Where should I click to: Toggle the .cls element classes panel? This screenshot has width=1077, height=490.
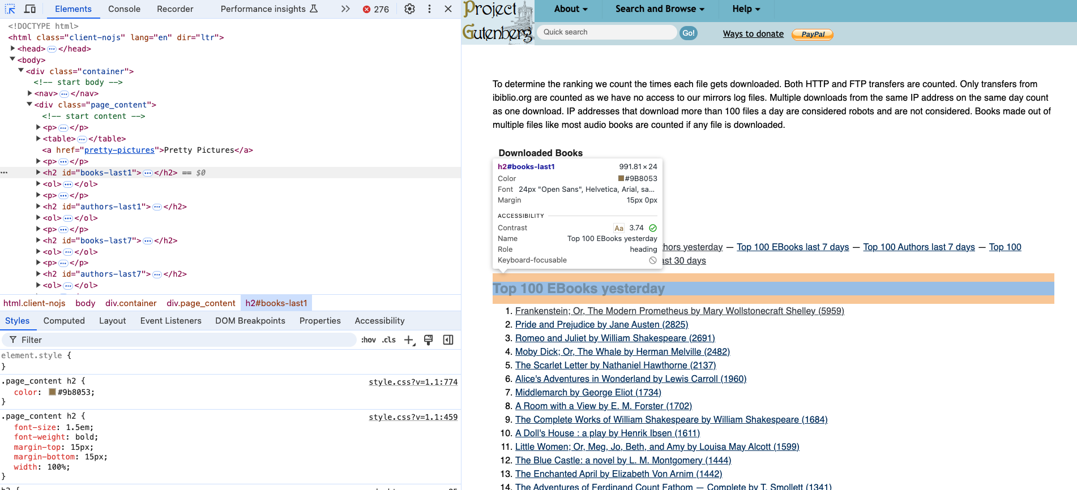[x=388, y=340]
